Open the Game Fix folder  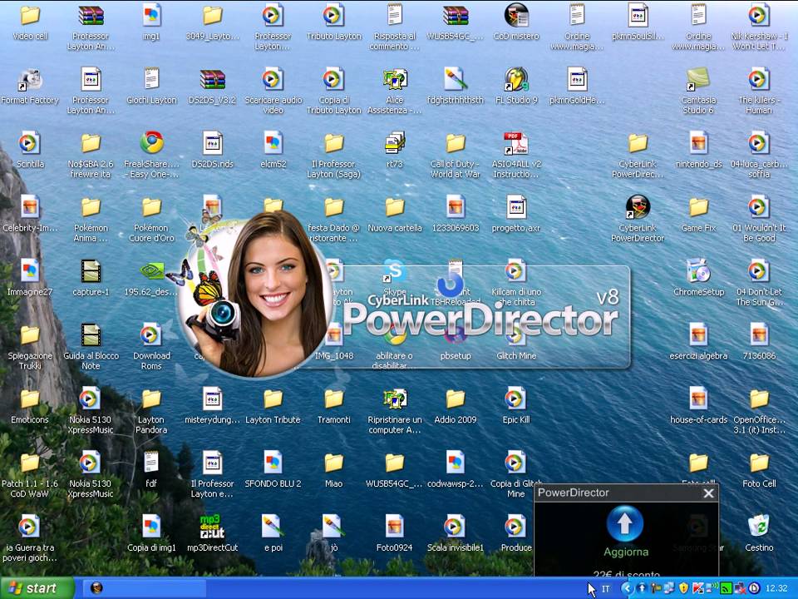tap(698, 207)
